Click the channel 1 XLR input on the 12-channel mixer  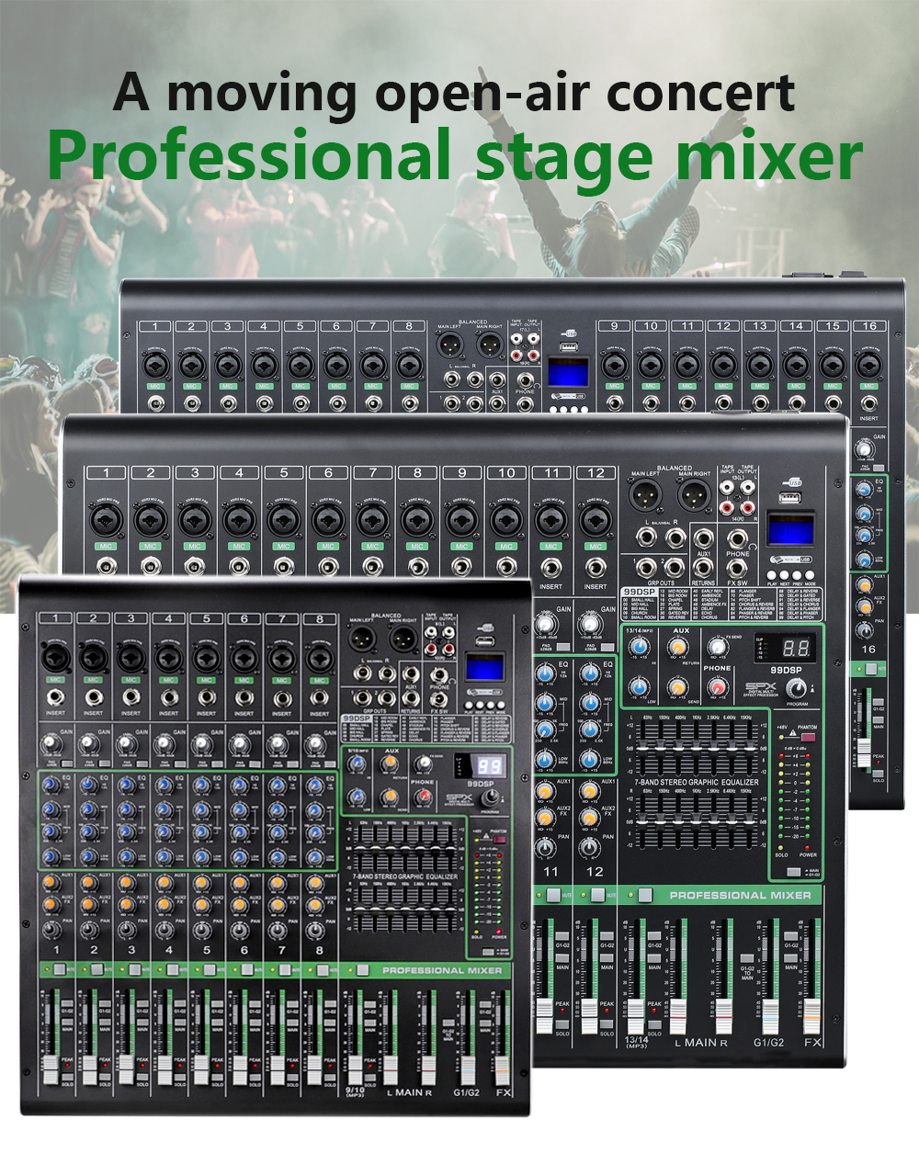coord(107,521)
